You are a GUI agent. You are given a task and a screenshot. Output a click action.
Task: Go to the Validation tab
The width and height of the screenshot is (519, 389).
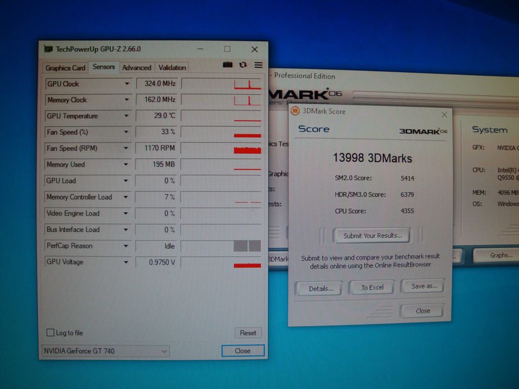point(172,67)
